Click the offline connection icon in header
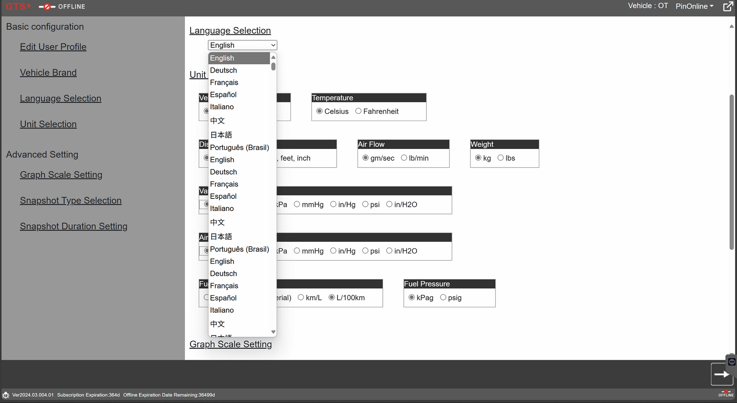Viewport: 737px width, 403px height. pos(47,7)
